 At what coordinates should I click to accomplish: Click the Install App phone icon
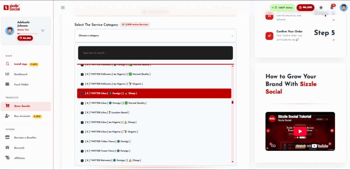[8, 64]
